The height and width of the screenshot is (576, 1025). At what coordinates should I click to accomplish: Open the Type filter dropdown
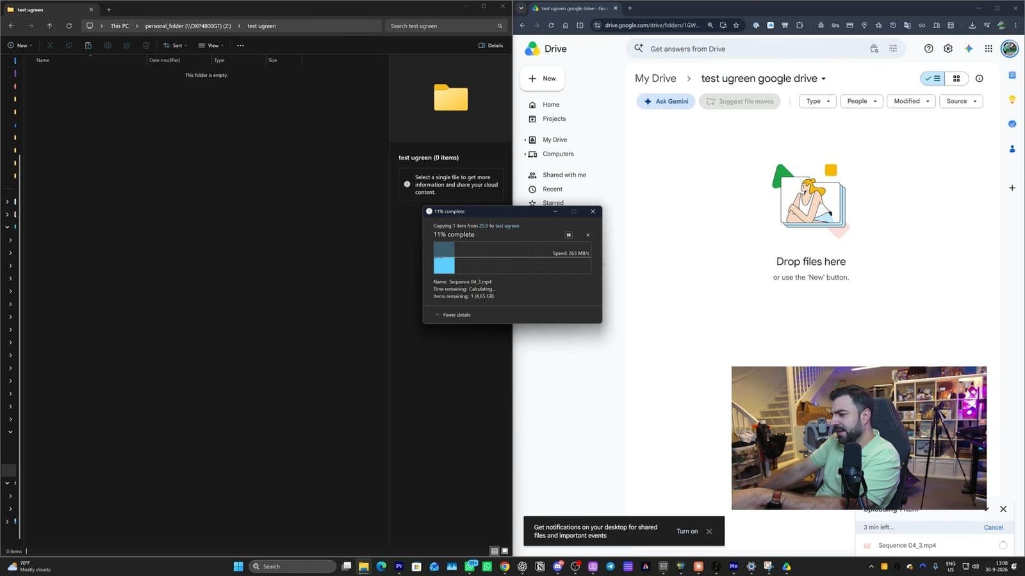[x=817, y=101]
